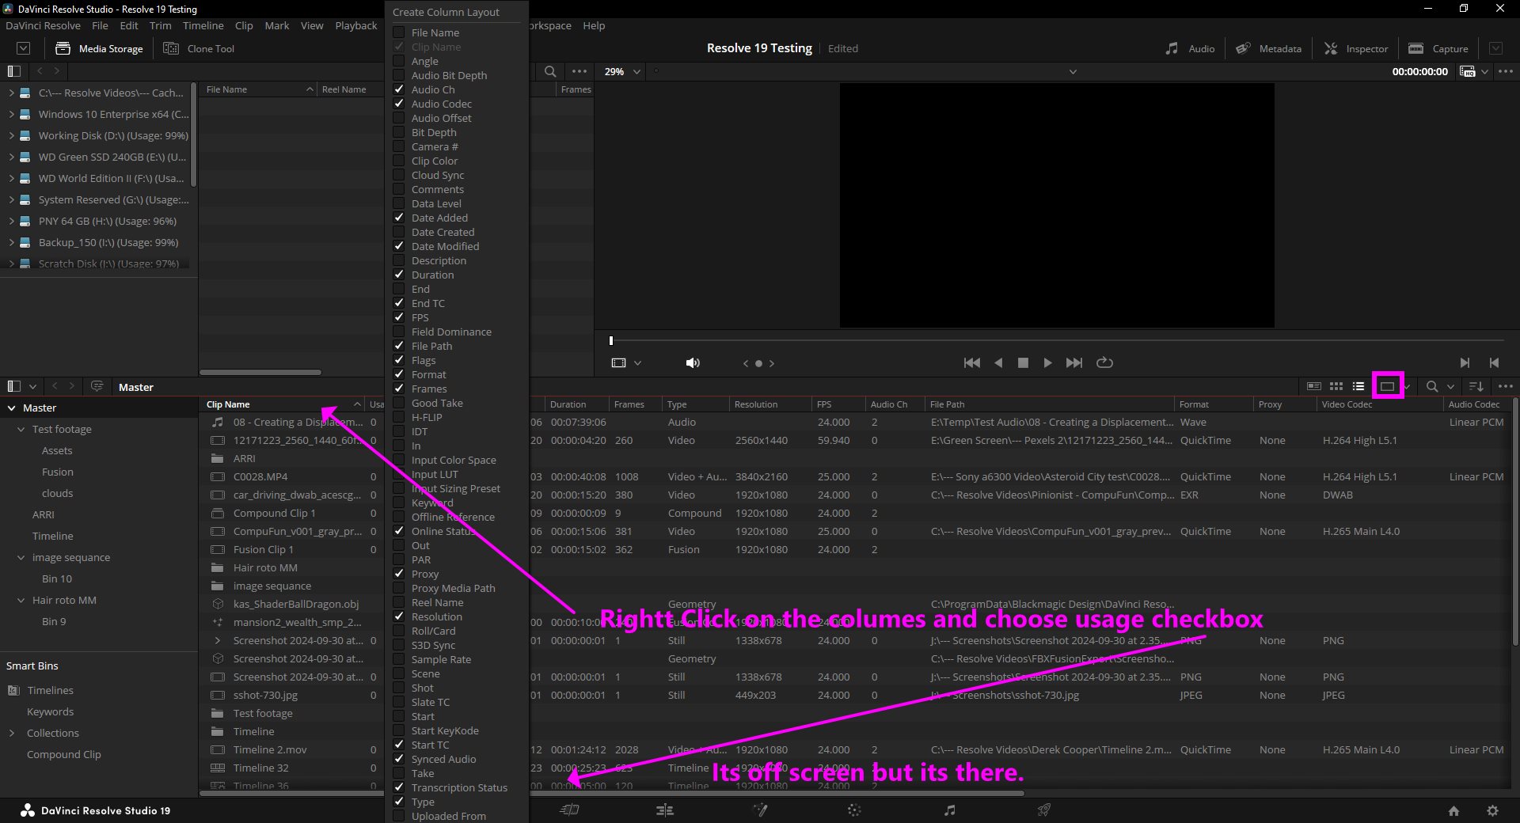Open the viewer clip name dropdown

tap(1073, 71)
